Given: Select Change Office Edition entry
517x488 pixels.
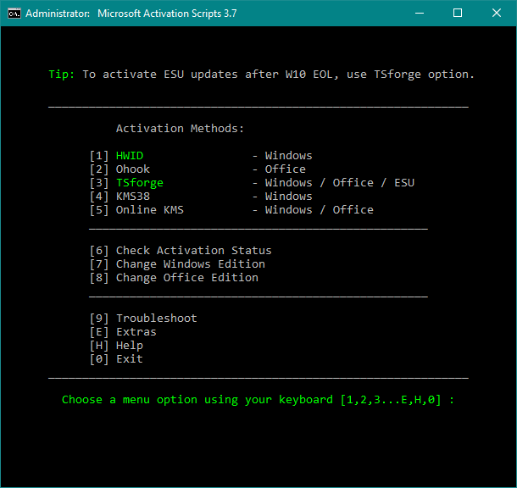Looking at the screenshot, I should [x=186, y=278].
